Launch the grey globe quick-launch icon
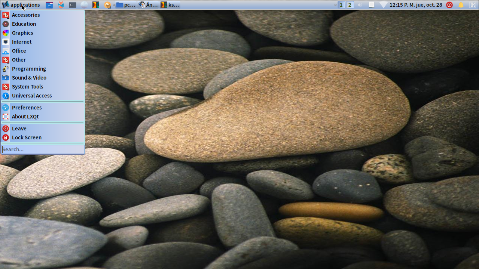 click(x=84, y=5)
